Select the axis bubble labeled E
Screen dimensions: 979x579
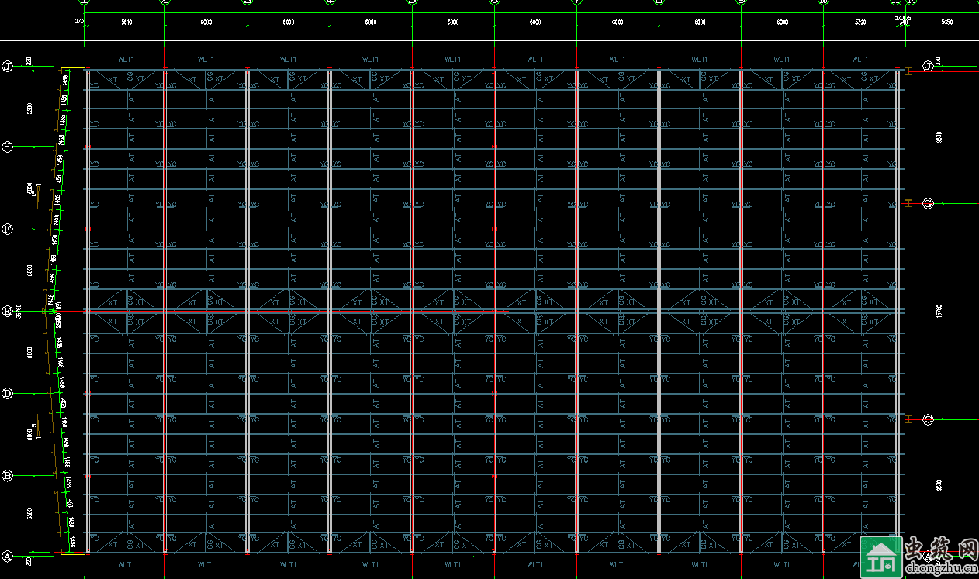[x=8, y=311]
